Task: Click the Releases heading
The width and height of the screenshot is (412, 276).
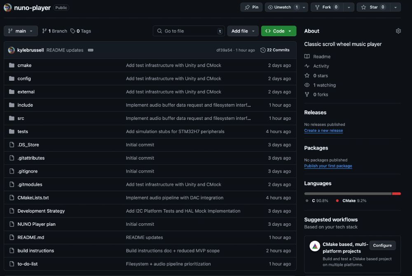Action: coord(315,112)
